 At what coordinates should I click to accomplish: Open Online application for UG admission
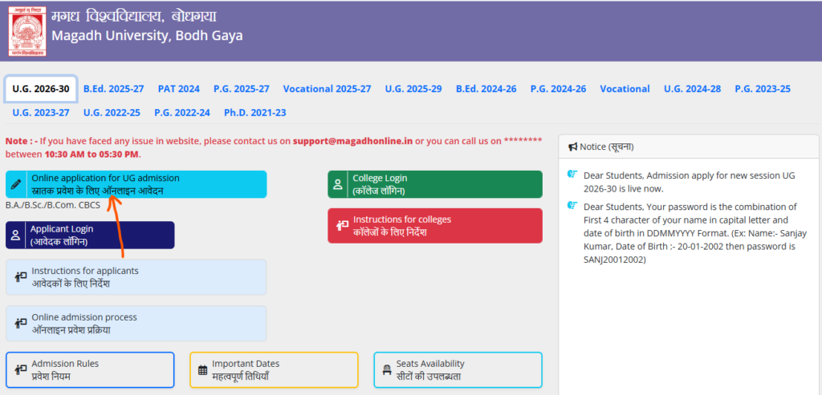[x=136, y=184]
